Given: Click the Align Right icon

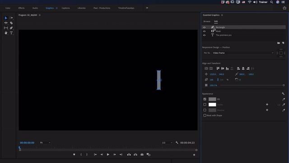Looking at the screenshot, I should click(x=248, y=68).
